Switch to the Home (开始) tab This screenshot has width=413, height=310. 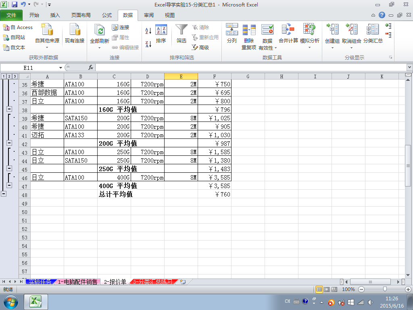[34, 15]
